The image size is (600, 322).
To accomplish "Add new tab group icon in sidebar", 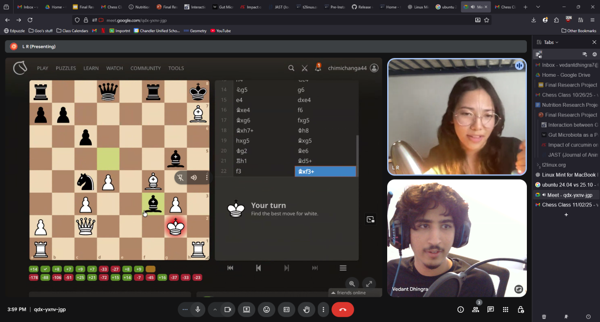I will (x=585, y=54).
